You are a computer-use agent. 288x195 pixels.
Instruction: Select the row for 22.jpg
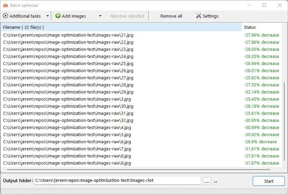coord(141,42)
